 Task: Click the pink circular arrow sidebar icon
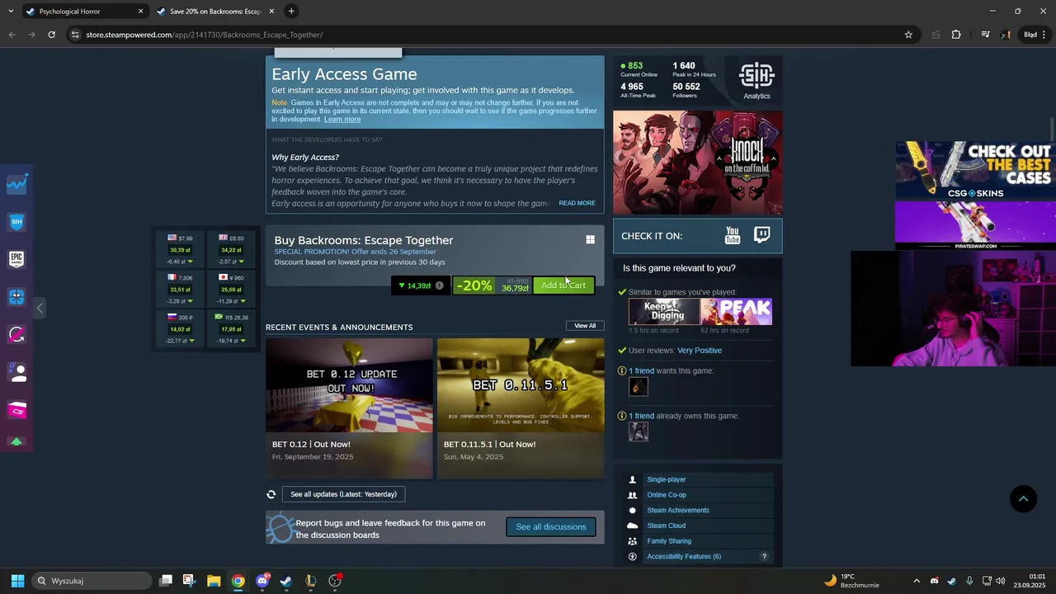(x=16, y=334)
